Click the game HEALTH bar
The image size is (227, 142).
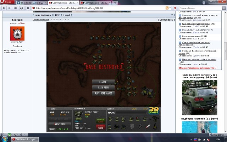coord(131,113)
